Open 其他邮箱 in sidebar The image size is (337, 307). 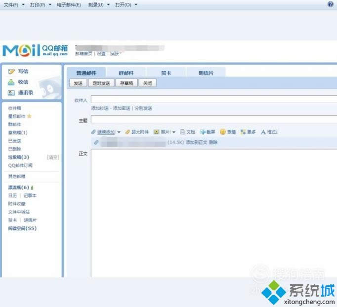coord(17,177)
